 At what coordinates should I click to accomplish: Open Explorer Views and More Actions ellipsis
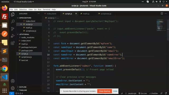tap(39, 14)
